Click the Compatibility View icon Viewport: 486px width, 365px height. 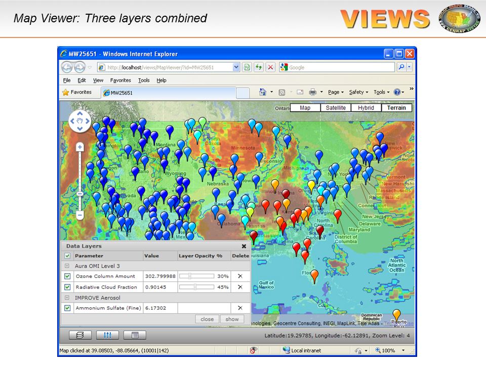(x=247, y=67)
